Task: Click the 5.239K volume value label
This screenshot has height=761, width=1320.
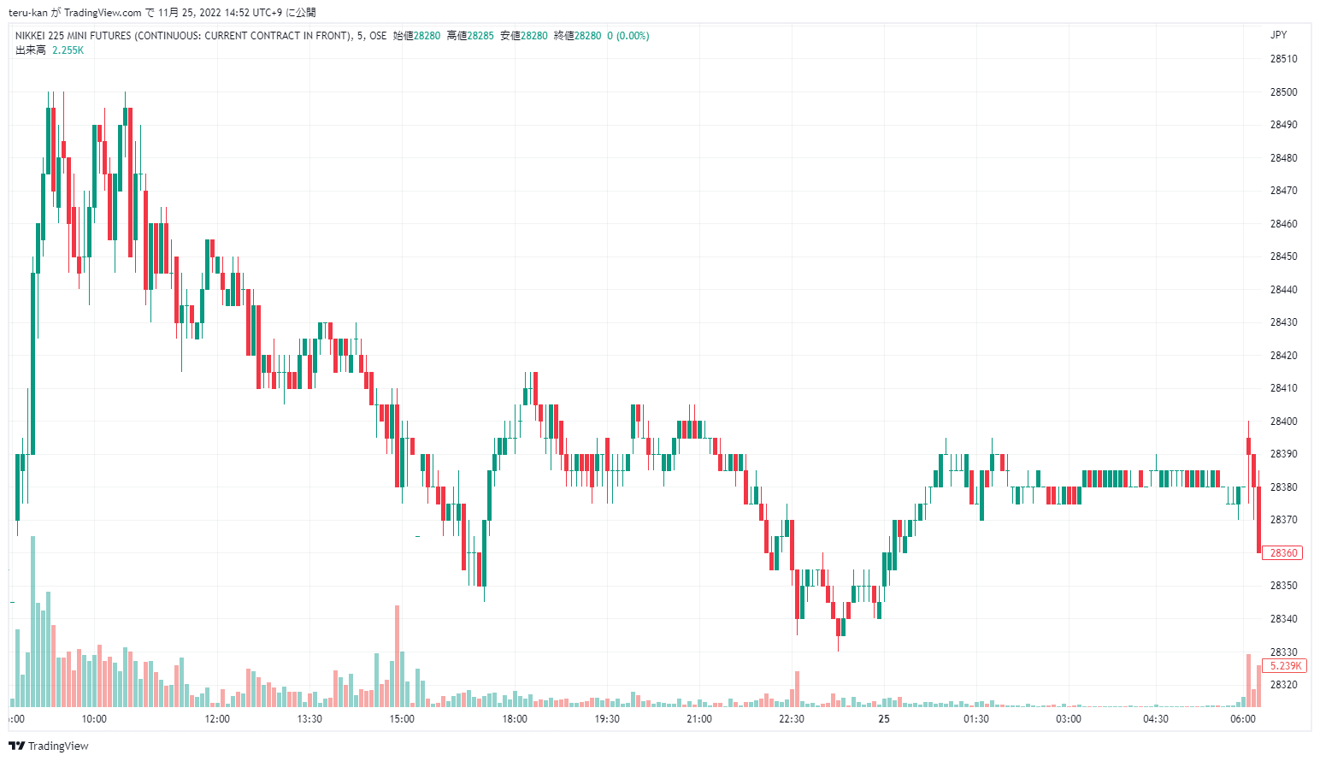Action: pos(1284,666)
